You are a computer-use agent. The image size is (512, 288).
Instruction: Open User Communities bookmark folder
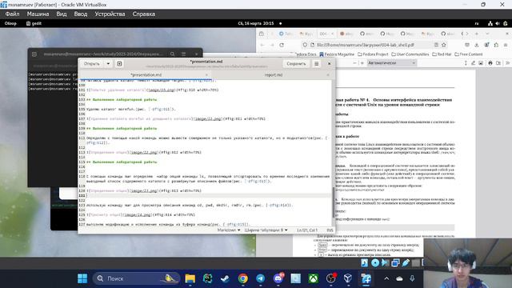point(410,54)
